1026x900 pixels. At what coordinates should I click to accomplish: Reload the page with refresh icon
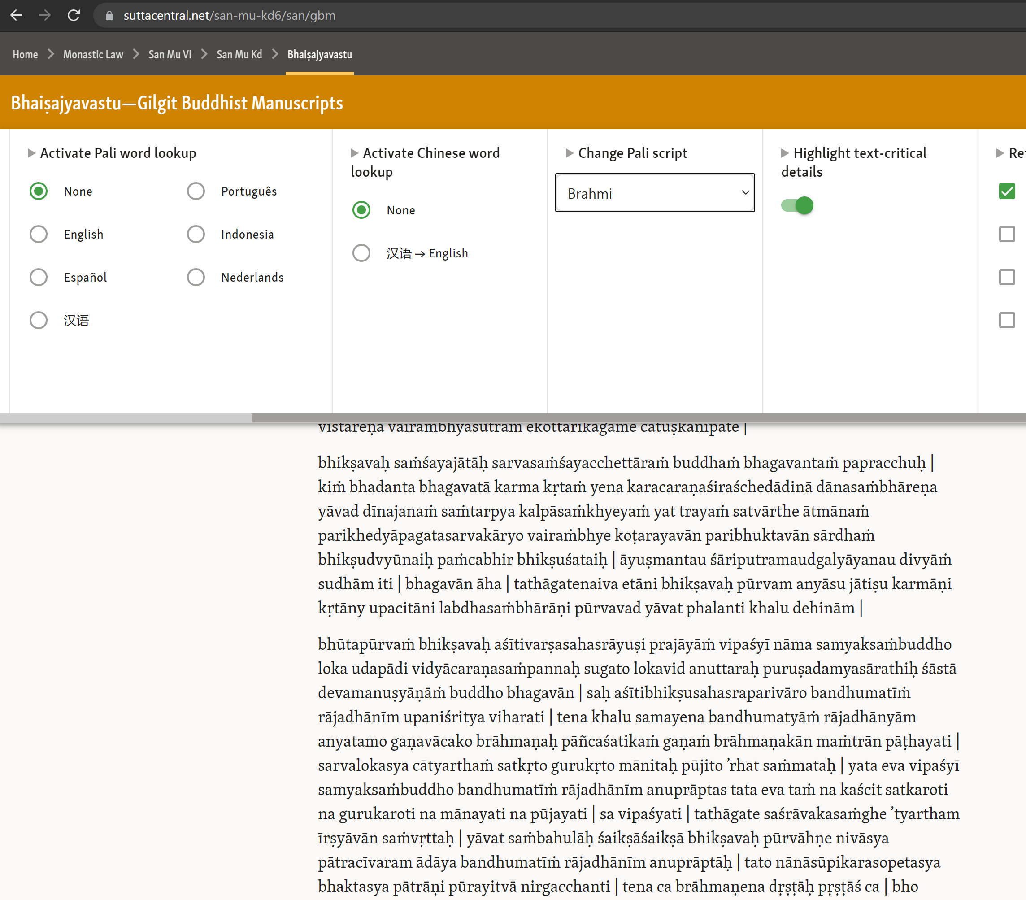(74, 15)
